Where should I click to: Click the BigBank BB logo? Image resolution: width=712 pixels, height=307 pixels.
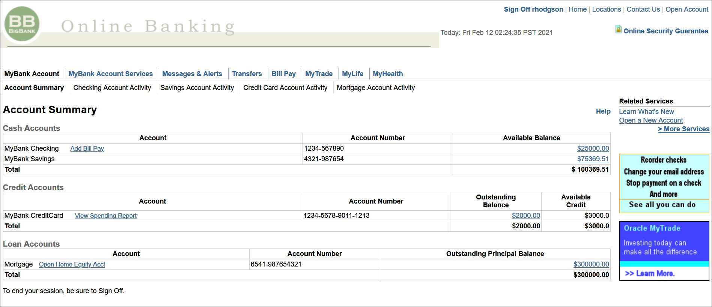tap(22, 24)
